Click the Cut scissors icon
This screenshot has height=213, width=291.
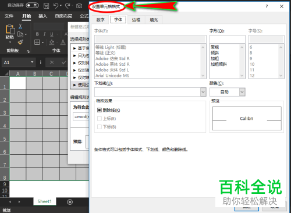click(x=20, y=26)
